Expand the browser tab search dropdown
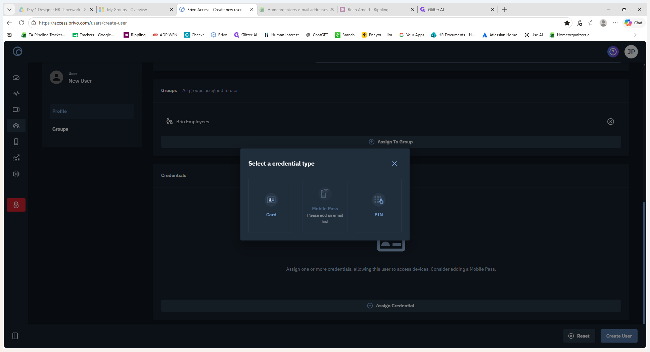This screenshot has width=650, height=352. (x=9, y=9)
